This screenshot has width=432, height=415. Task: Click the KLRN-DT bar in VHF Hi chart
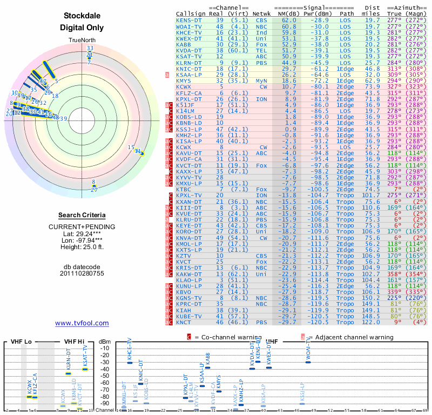click(69, 373)
